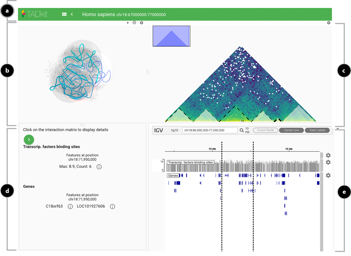Open binding sites track settings gear
Viewport: 351px width, 256px height.
(328, 162)
